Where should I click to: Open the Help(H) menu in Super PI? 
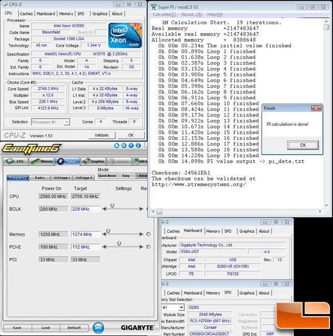(214, 15)
